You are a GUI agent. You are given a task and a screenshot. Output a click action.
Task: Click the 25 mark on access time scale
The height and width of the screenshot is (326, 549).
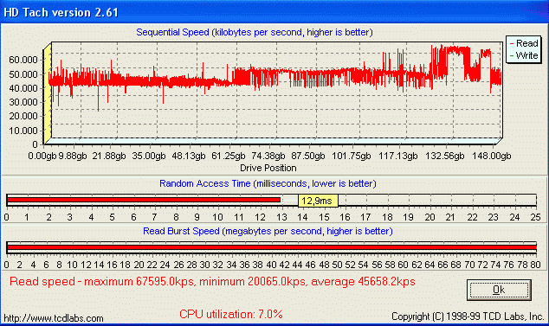(536, 217)
